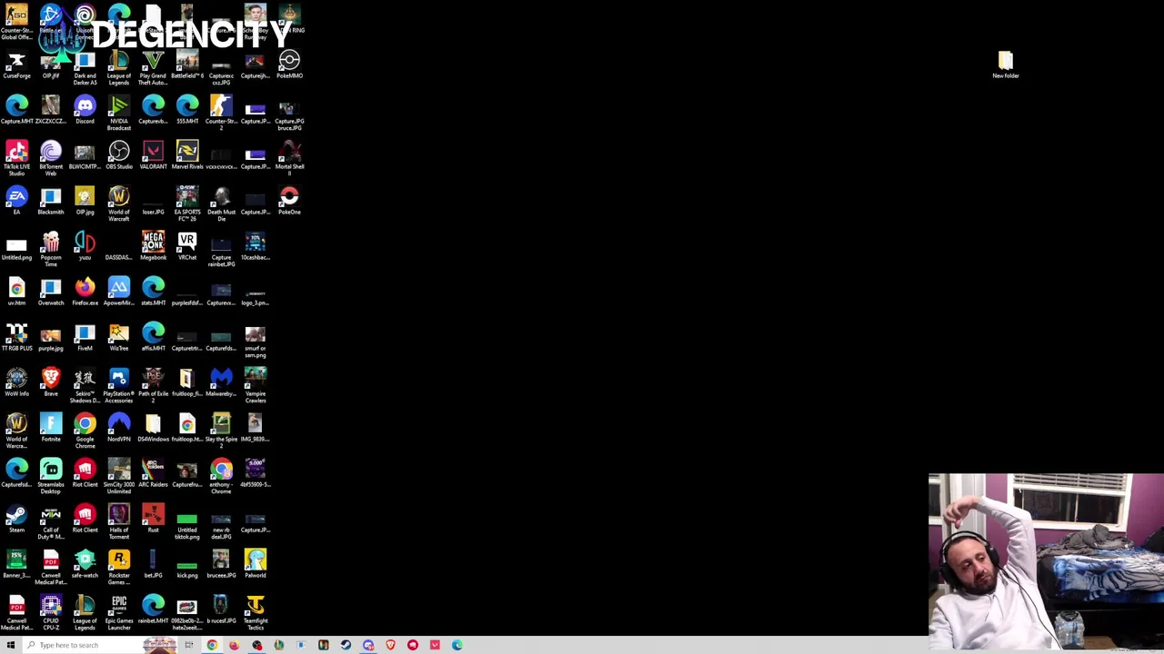Select the WoW Info icon
Image resolution: width=1164 pixels, height=654 pixels.
coord(16,381)
